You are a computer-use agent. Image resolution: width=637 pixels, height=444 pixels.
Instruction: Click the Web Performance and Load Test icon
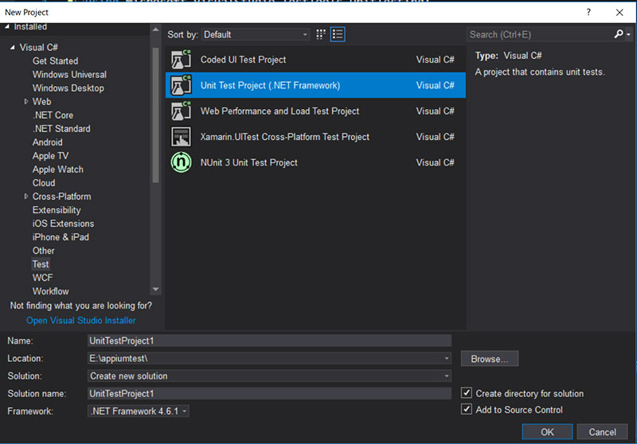(x=182, y=111)
